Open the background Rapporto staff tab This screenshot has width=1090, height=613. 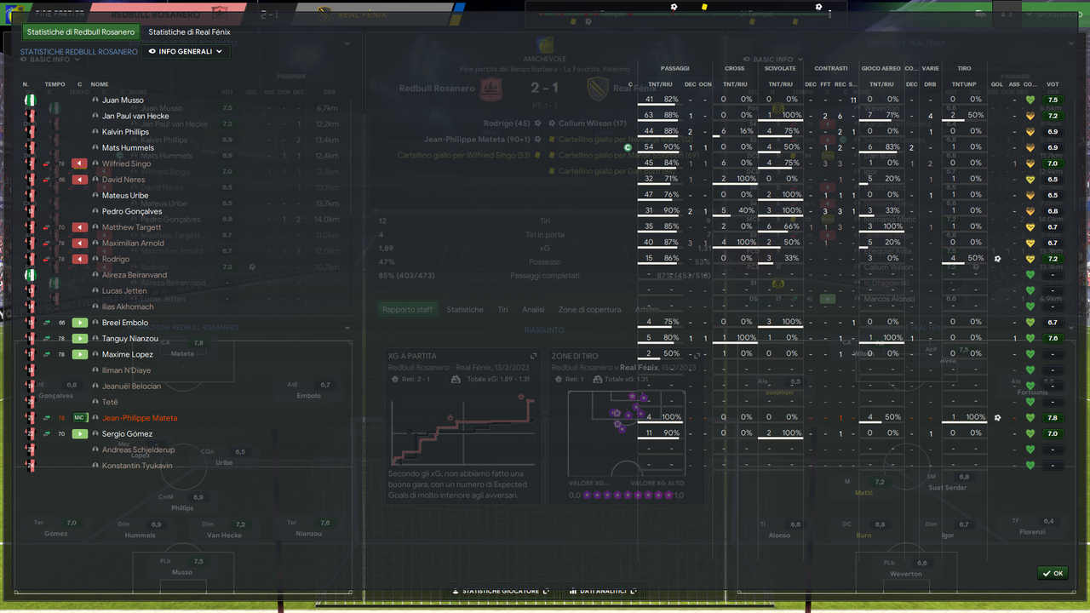[x=407, y=310]
